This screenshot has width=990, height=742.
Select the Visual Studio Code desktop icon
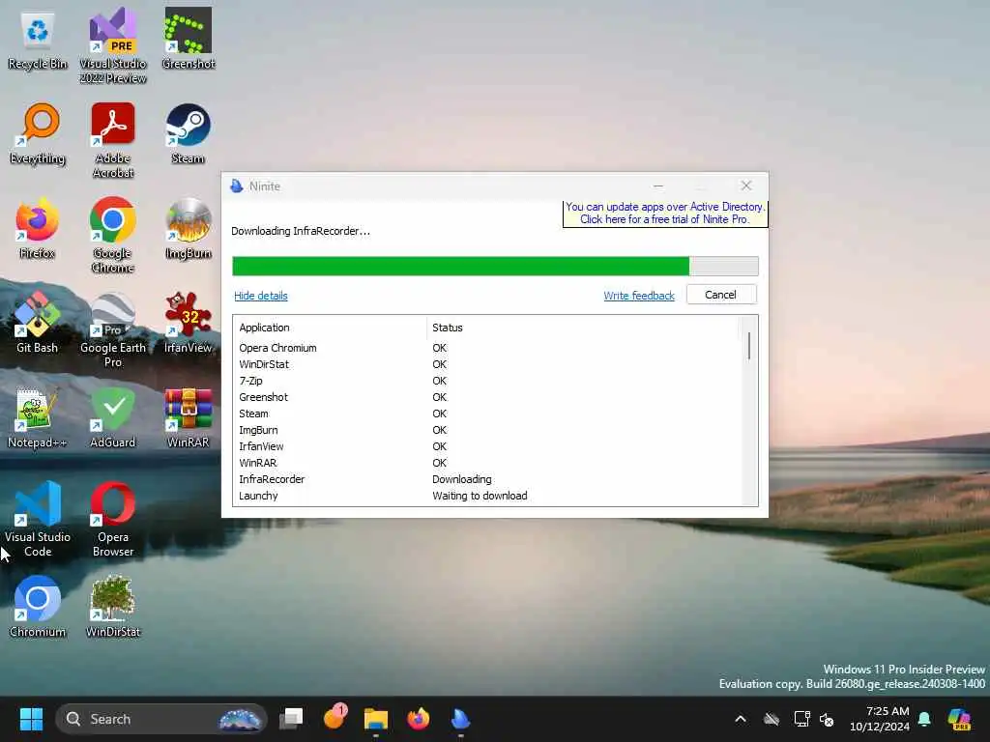coord(38,519)
